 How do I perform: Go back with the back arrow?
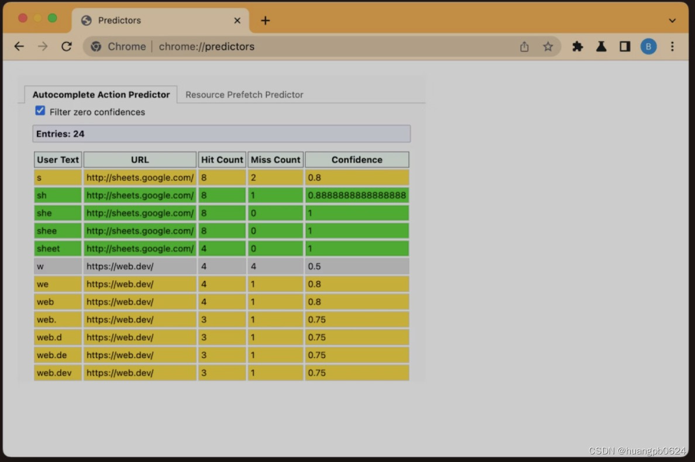tap(19, 47)
